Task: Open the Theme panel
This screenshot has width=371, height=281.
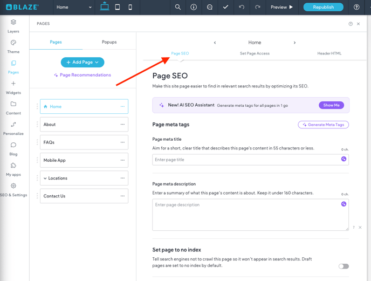Action: point(13,43)
